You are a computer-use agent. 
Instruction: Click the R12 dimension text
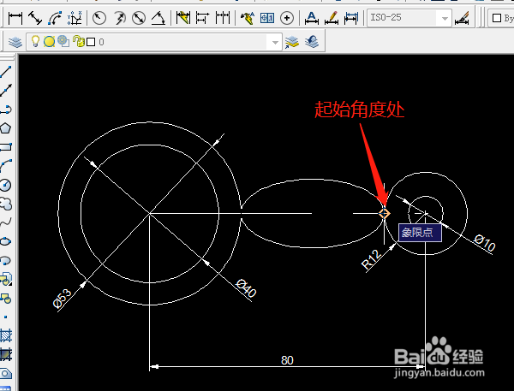pos(372,260)
